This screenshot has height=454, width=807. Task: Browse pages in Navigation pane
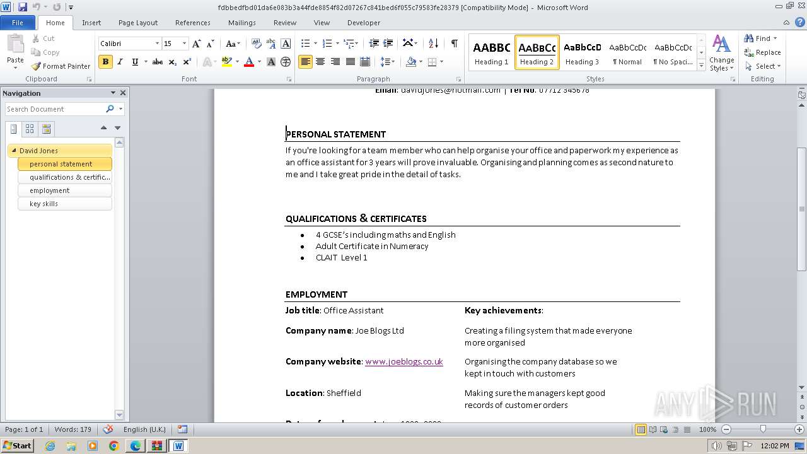[x=30, y=129]
